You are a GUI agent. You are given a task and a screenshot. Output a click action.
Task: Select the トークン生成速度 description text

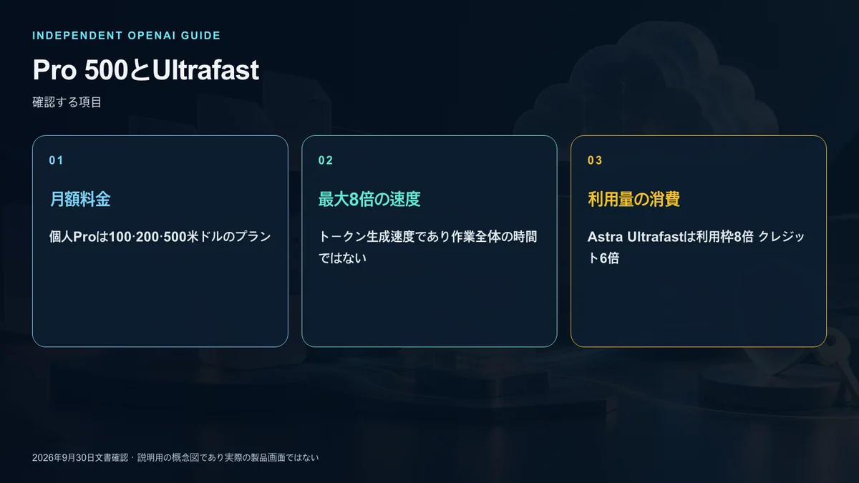click(x=427, y=237)
